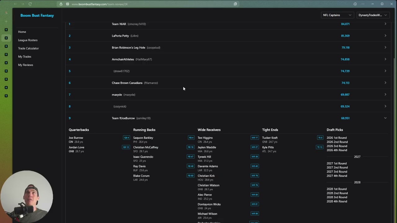Screen dimensions: 397x223
Task: Click the (drew61702) owner name in row 5
Action: click(122, 71)
